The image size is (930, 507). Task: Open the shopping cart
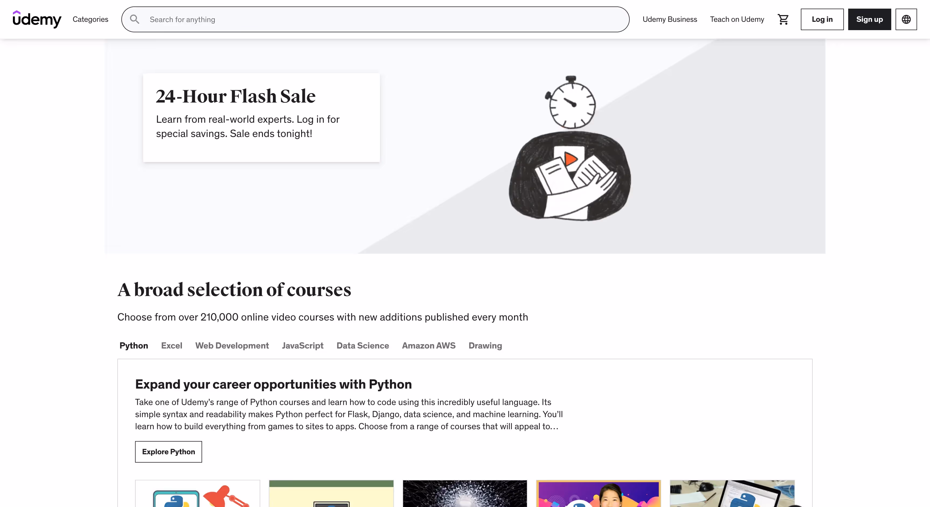[783, 19]
